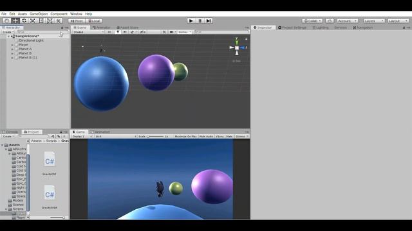Viewport: 412px width, 231px height.
Task: Select the Rotate tool
Action: pyautogui.click(x=24, y=21)
